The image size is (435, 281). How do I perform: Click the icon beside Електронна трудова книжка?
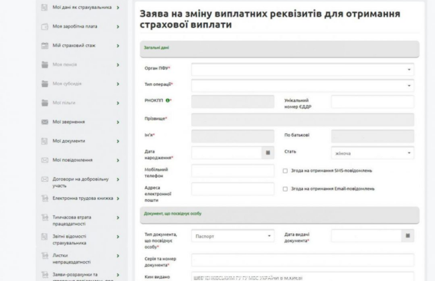44,198
